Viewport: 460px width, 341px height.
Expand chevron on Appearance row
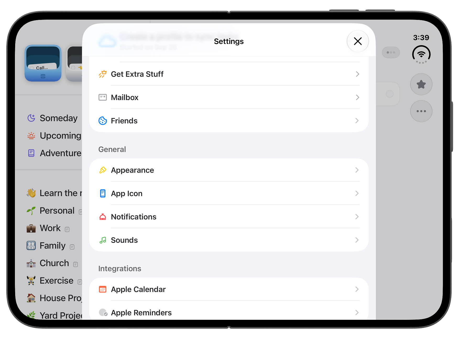(x=357, y=170)
